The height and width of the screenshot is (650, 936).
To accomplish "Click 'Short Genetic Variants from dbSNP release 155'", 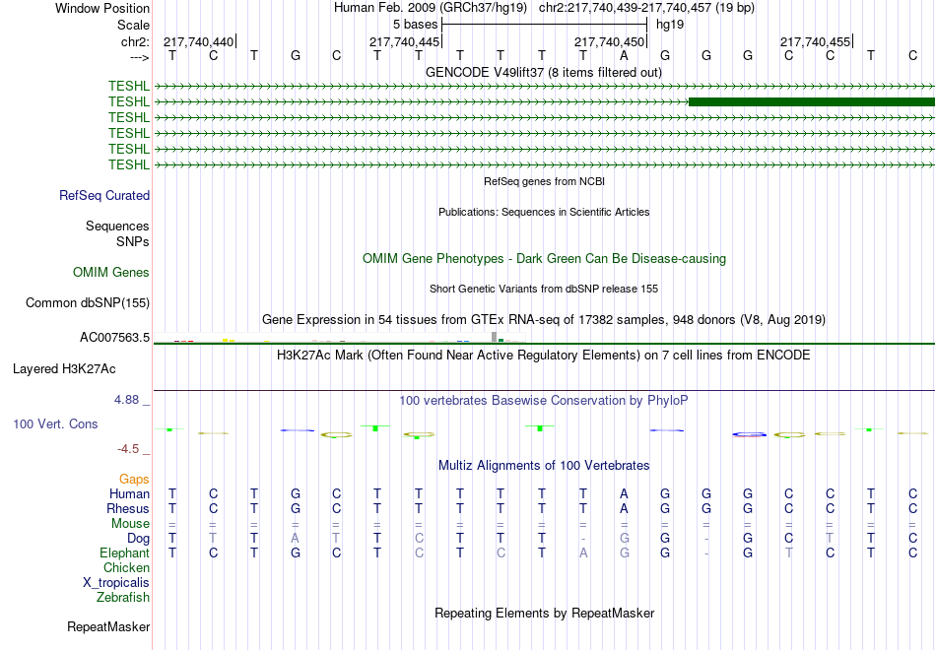I will click(544, 289).
